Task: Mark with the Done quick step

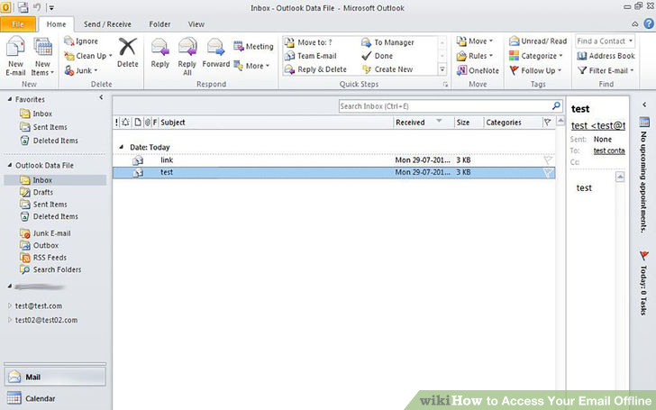Action: pyautogui.click(x=377, y=56)
